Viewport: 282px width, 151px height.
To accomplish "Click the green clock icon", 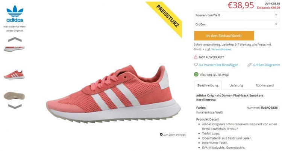I will [x=196, y=74].
